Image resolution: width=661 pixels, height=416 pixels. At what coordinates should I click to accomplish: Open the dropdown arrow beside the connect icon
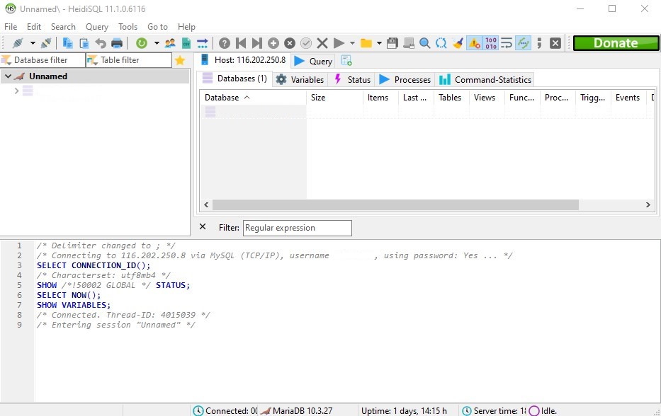33,43
